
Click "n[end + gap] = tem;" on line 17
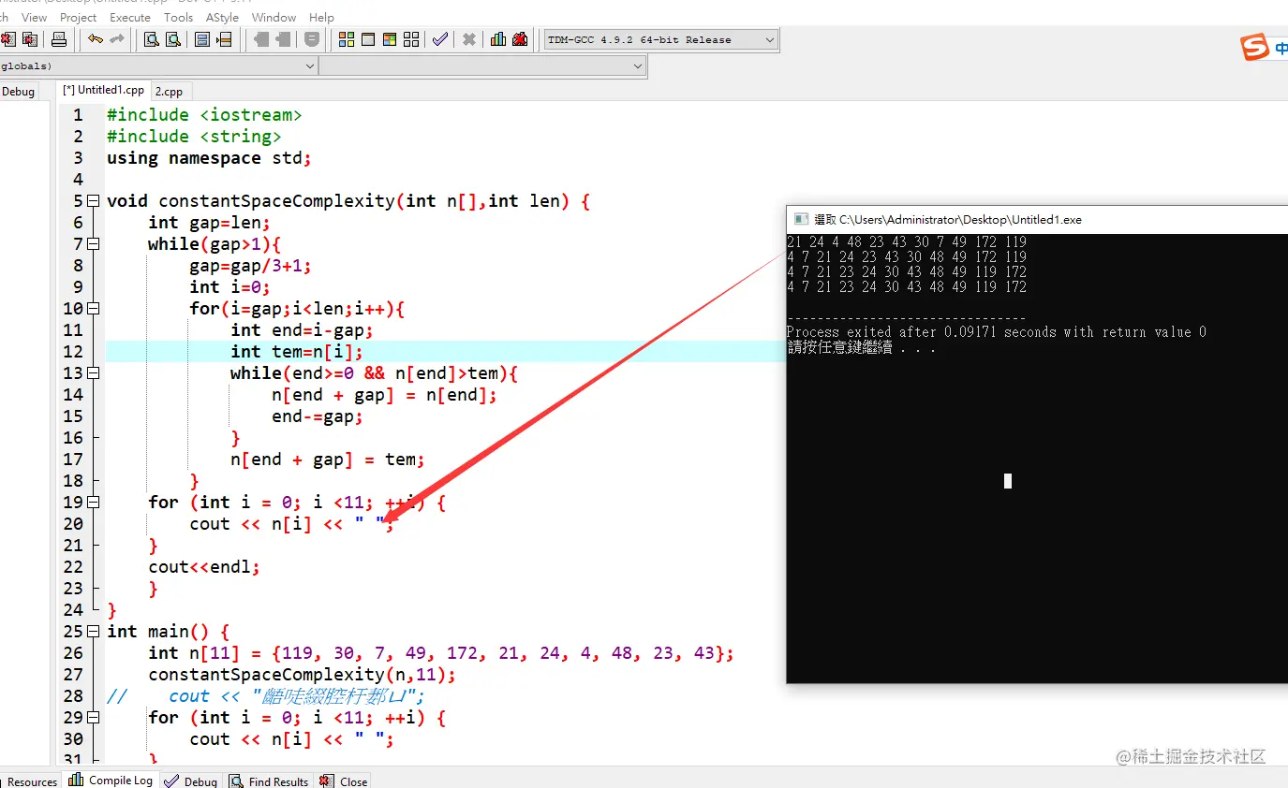(x=328, y=460)
